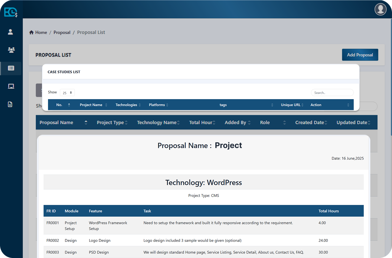
Task: Open the profile avatar menu
Action: [380, 9]
